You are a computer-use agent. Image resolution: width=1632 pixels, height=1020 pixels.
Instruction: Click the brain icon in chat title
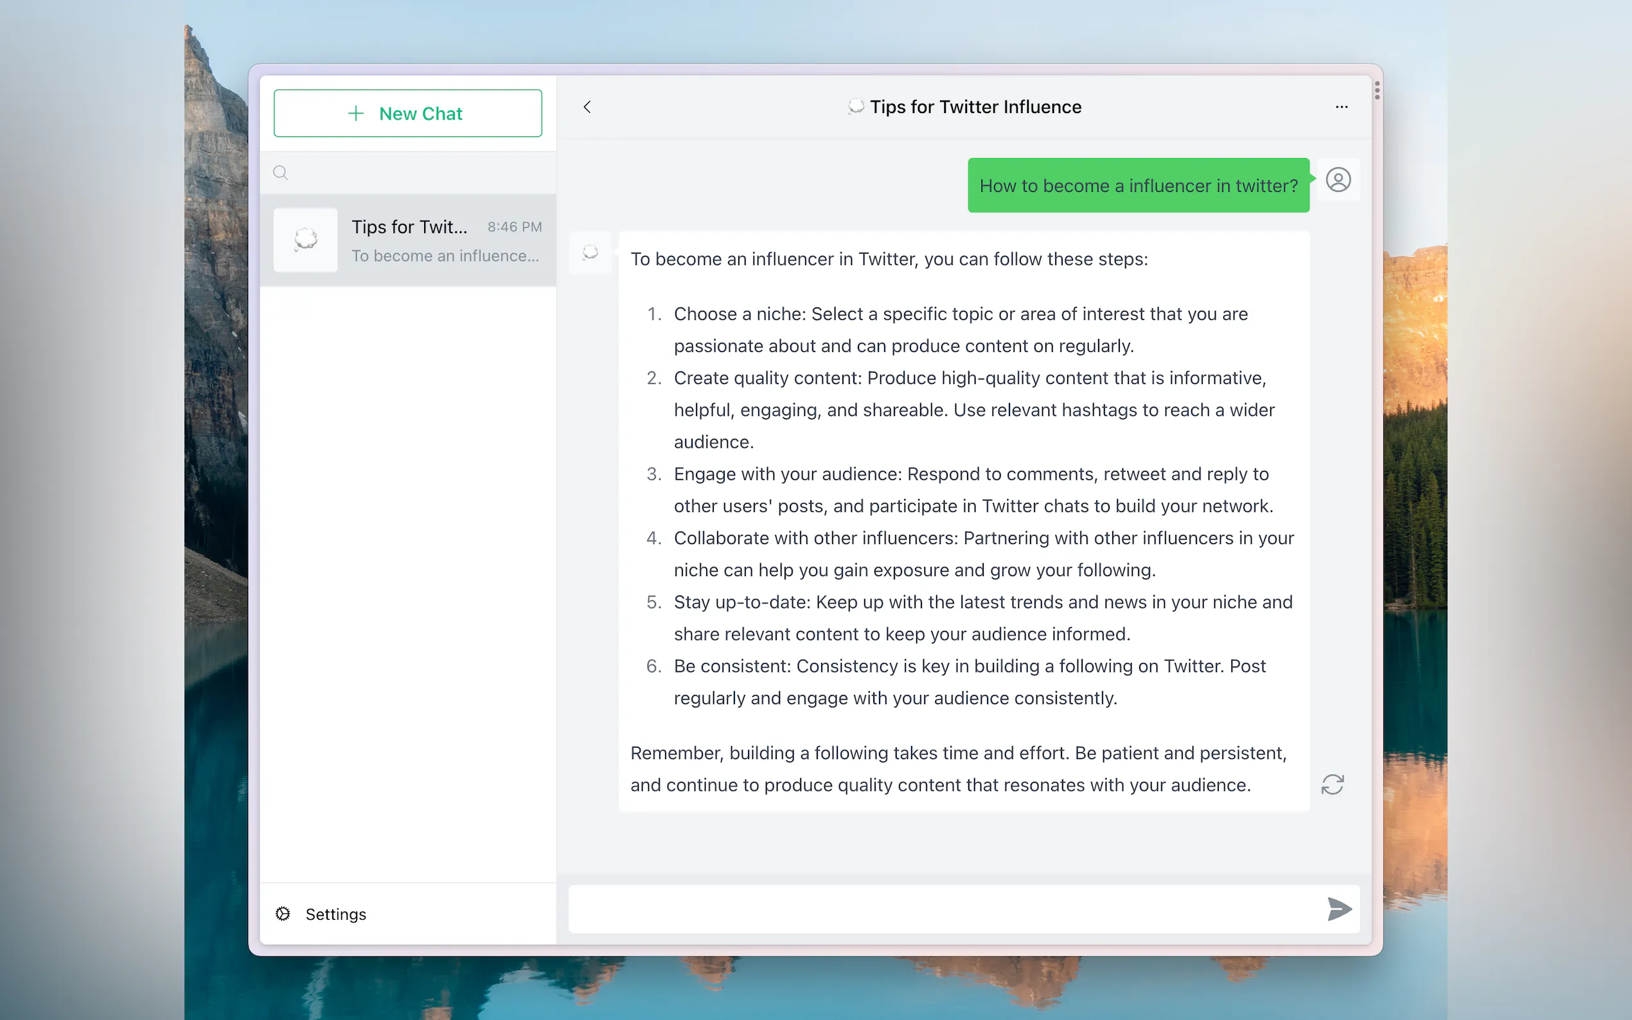(855, 107)
